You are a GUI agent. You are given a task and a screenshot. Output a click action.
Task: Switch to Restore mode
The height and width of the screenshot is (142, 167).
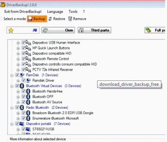pos(57,19)
